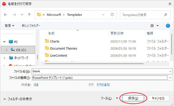Click the 保存 button
This screenshot has height=106, width=174.
click(133, 98)
